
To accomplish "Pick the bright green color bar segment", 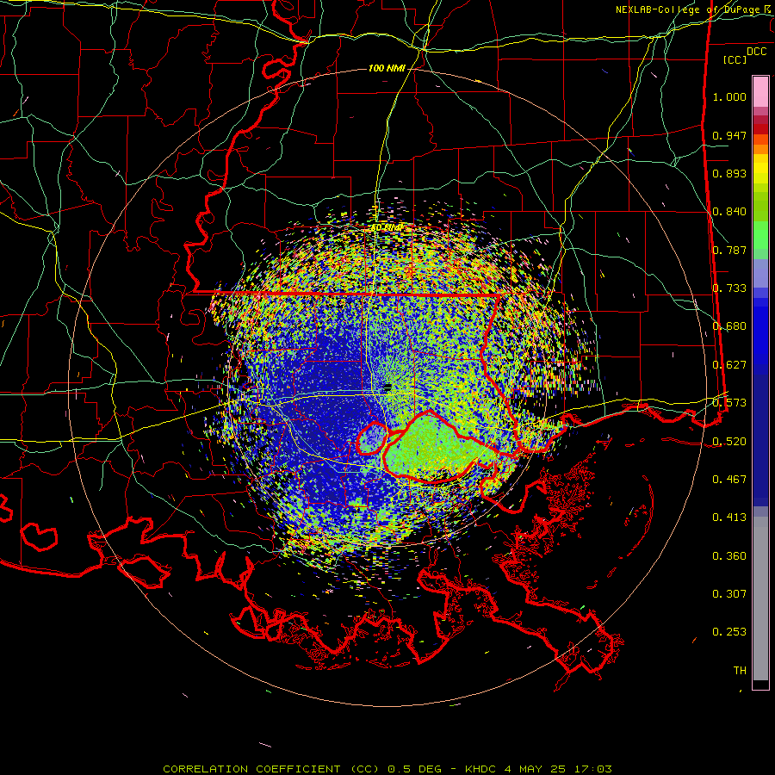I will click(760, 235).
